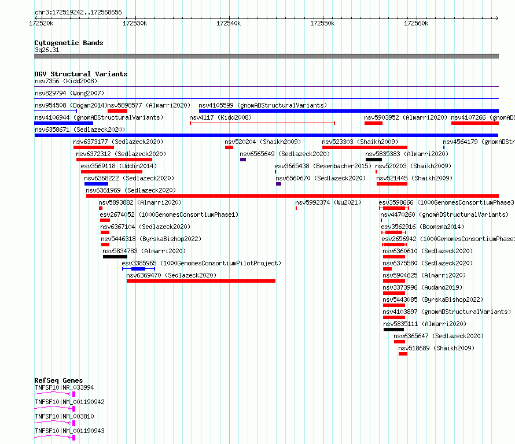The width and height of the screenshot is (515, 444).
Task: Click nsv4564179 variant label
Action: pos(479,142)
